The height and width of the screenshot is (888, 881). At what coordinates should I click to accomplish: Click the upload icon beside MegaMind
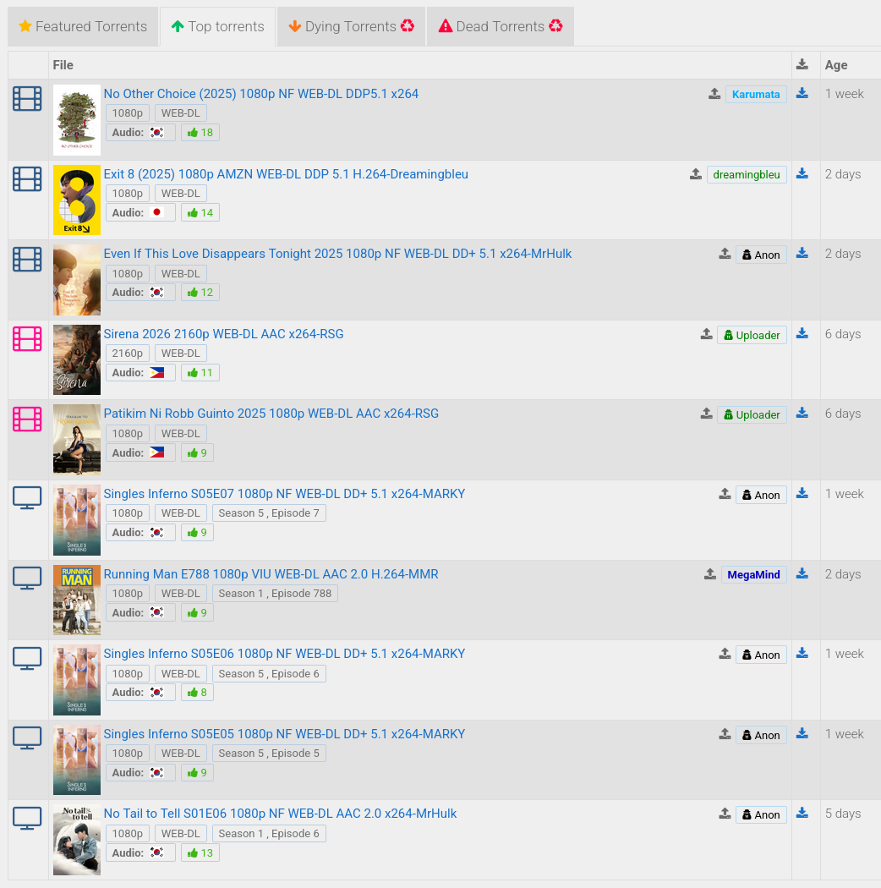710,574
